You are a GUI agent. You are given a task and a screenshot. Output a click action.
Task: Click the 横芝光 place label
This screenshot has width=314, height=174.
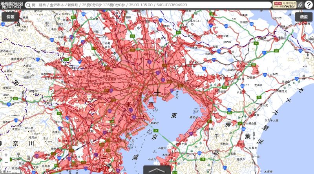click(x=283, y=91)
